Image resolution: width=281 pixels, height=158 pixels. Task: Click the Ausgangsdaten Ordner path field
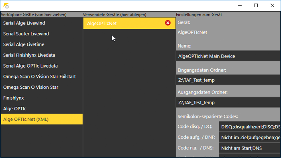228,102
